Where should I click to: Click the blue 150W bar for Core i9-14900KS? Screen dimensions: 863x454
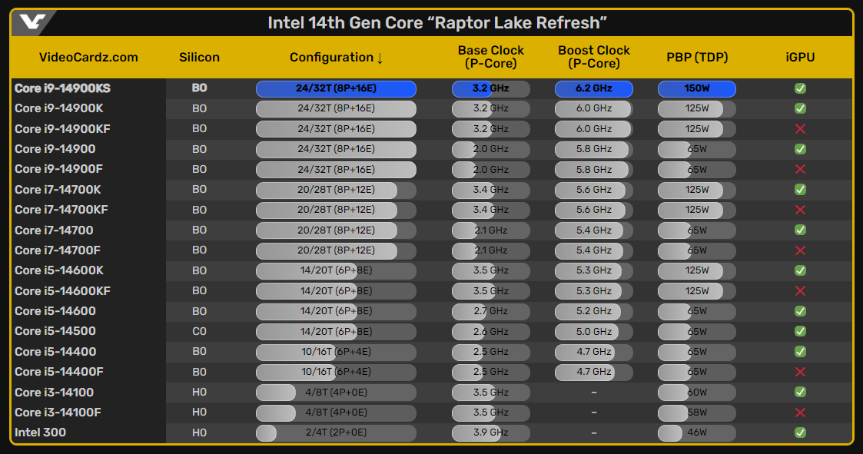coord(697,88)
